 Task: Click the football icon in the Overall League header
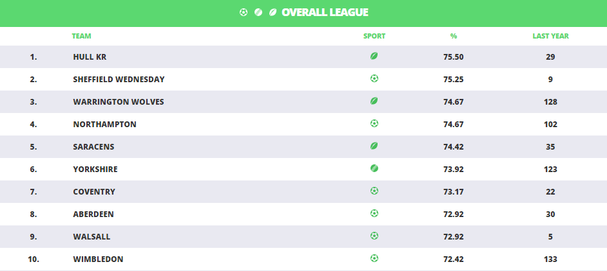243,12
